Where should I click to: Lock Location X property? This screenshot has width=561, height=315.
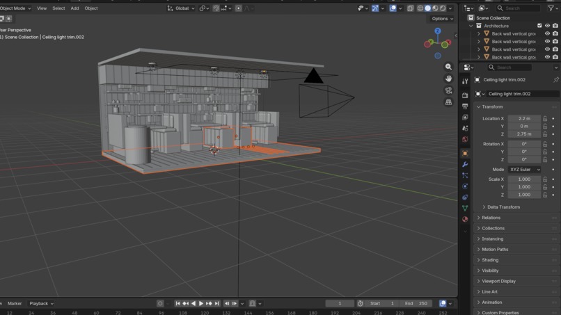pos(545,118)
